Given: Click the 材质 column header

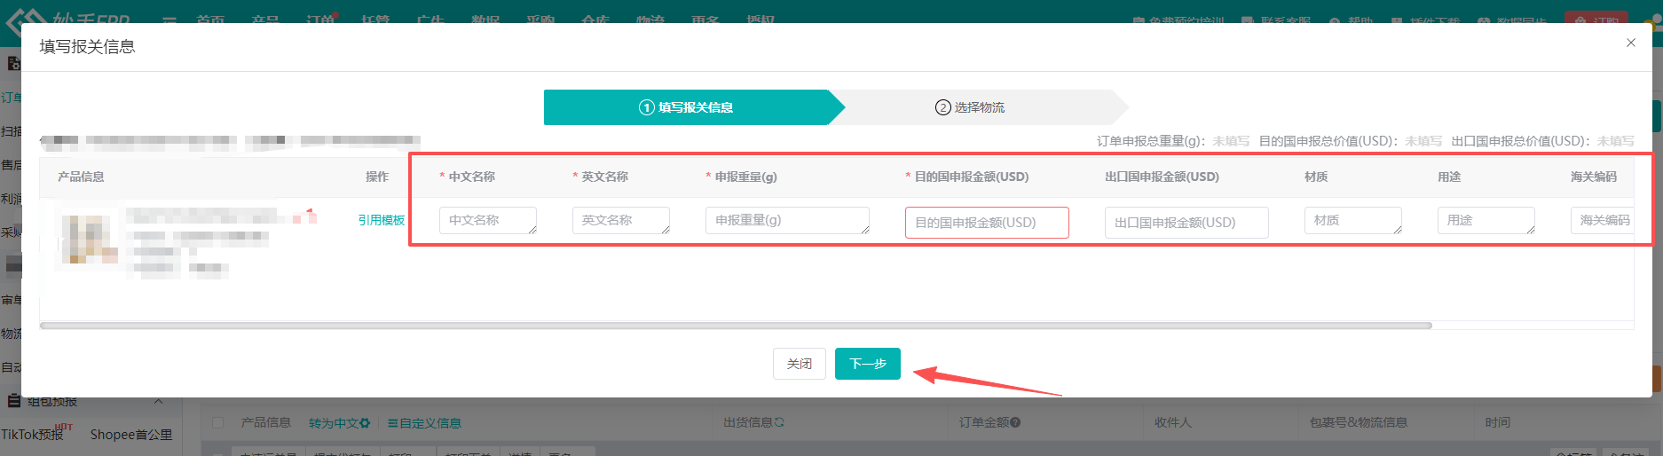Looking at the screenshot, I should tap(1316, 177).
